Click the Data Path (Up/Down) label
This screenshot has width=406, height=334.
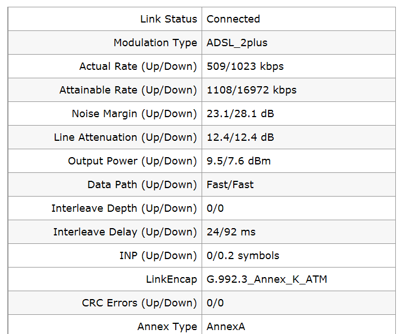(142, 185)
